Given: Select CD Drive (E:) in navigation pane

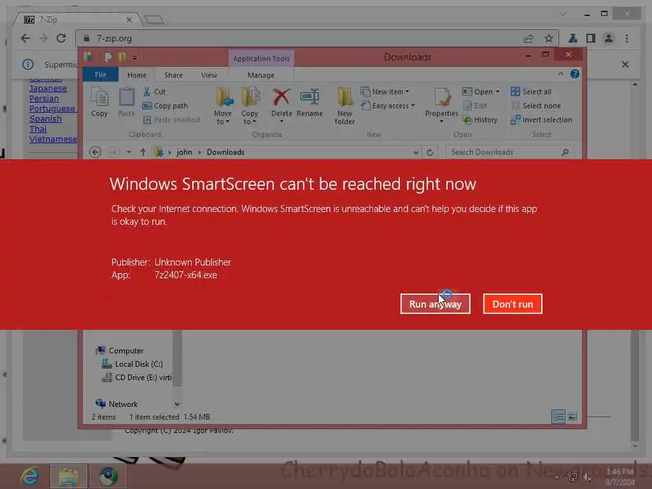Looking at the screenshot, I should pos(136,377).
